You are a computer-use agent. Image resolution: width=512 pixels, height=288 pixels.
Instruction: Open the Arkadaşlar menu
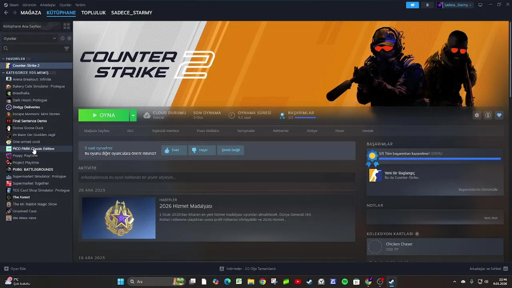(48, 5)
